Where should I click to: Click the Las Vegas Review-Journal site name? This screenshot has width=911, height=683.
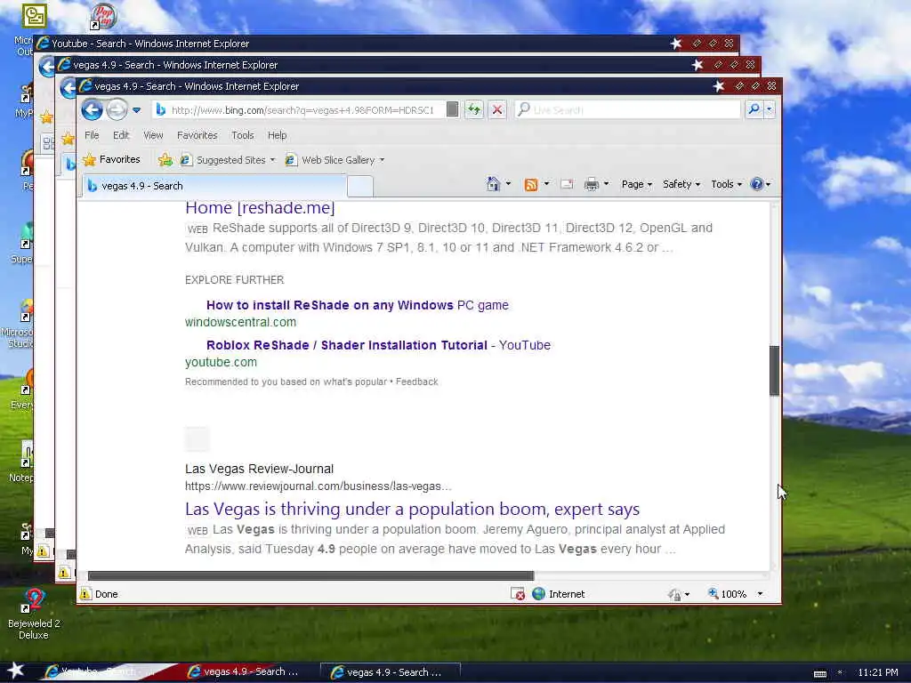coord(259,469)
